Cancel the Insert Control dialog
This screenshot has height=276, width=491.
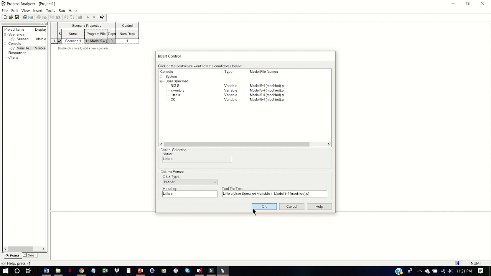(x=292, y=207)
